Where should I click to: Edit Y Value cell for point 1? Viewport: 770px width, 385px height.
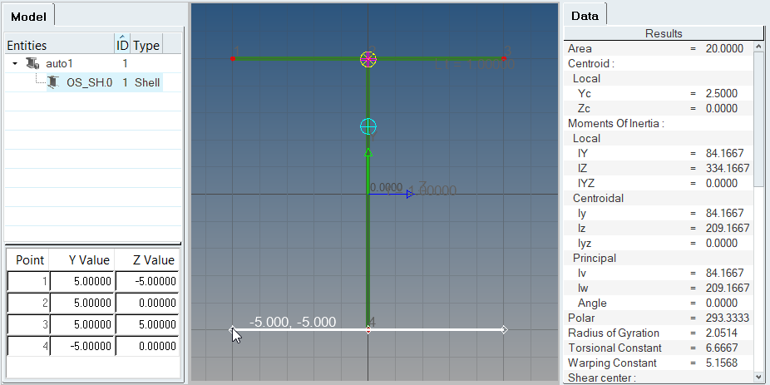81,281
